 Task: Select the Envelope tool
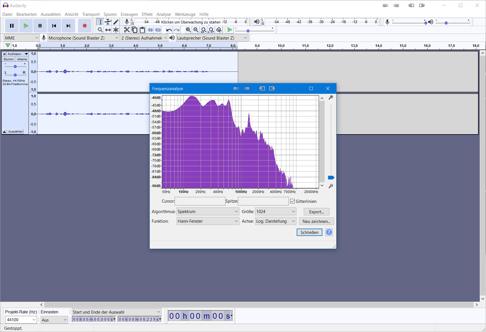click(x=108, y=22)
